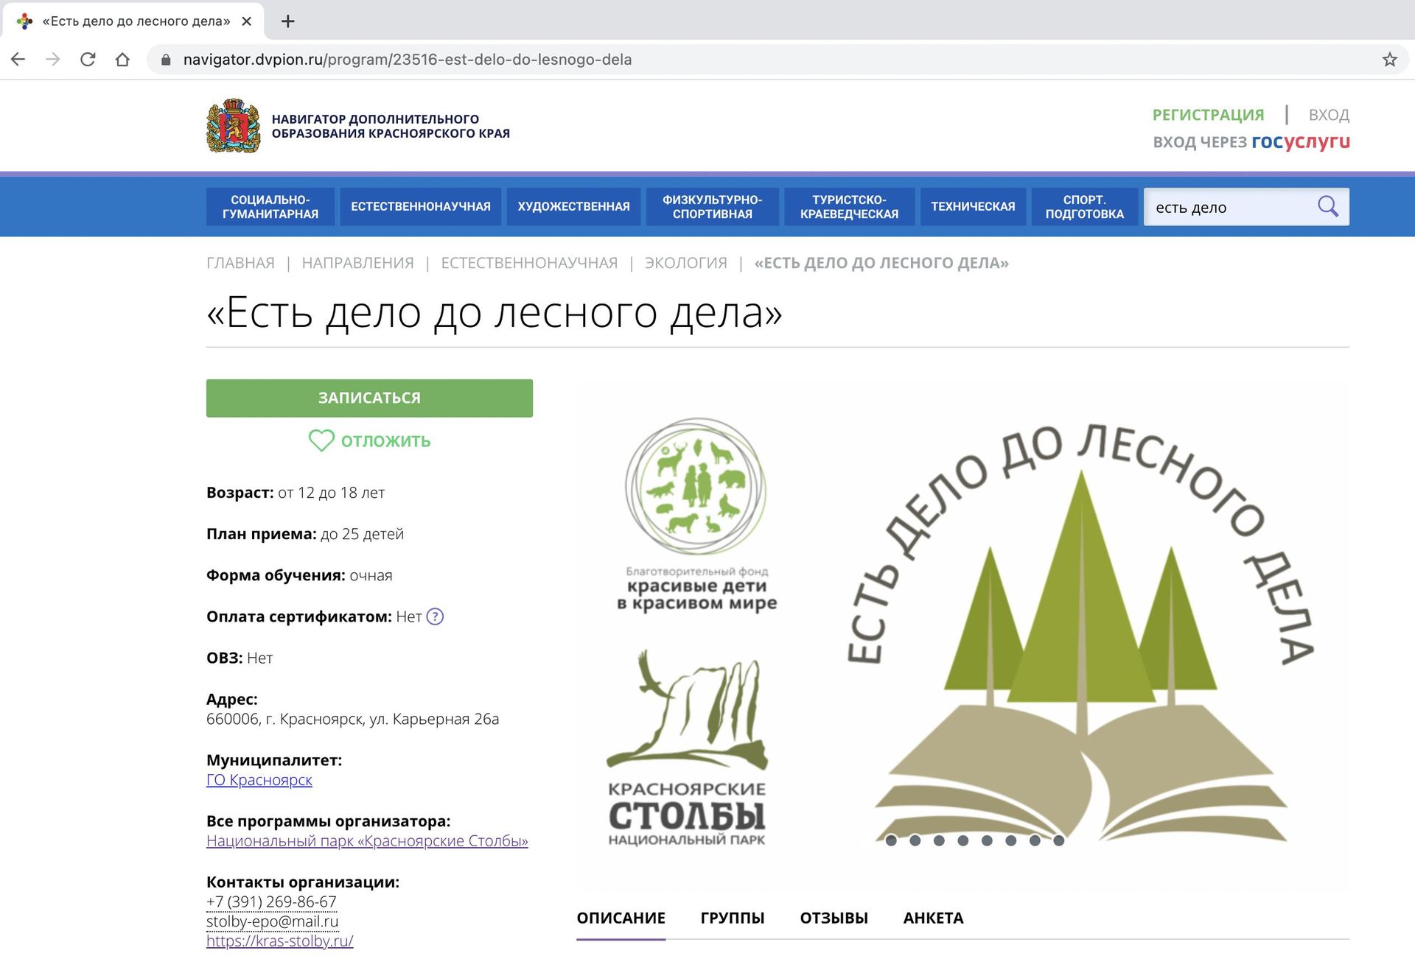Go to the browser home icon

[122, 60]
